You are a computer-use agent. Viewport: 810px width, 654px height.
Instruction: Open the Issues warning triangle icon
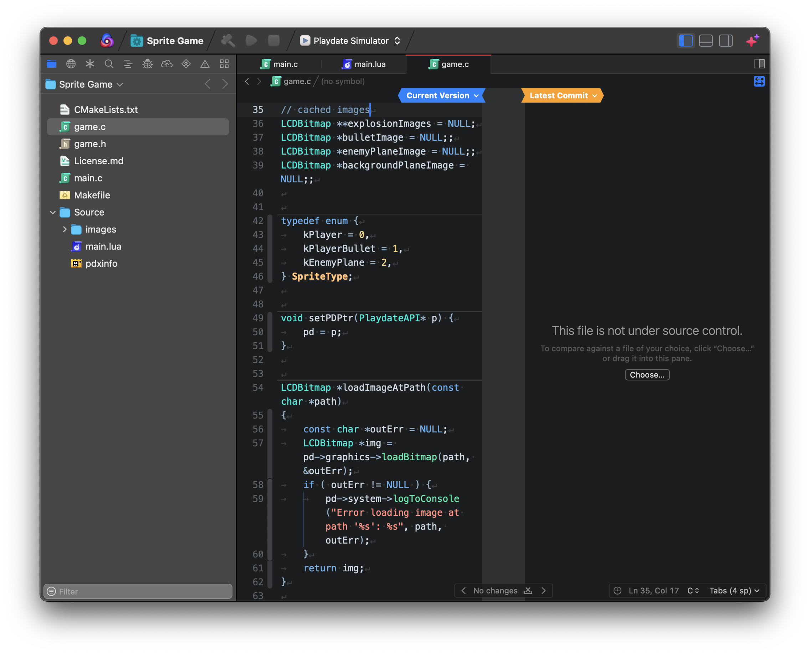pos(205,64)
